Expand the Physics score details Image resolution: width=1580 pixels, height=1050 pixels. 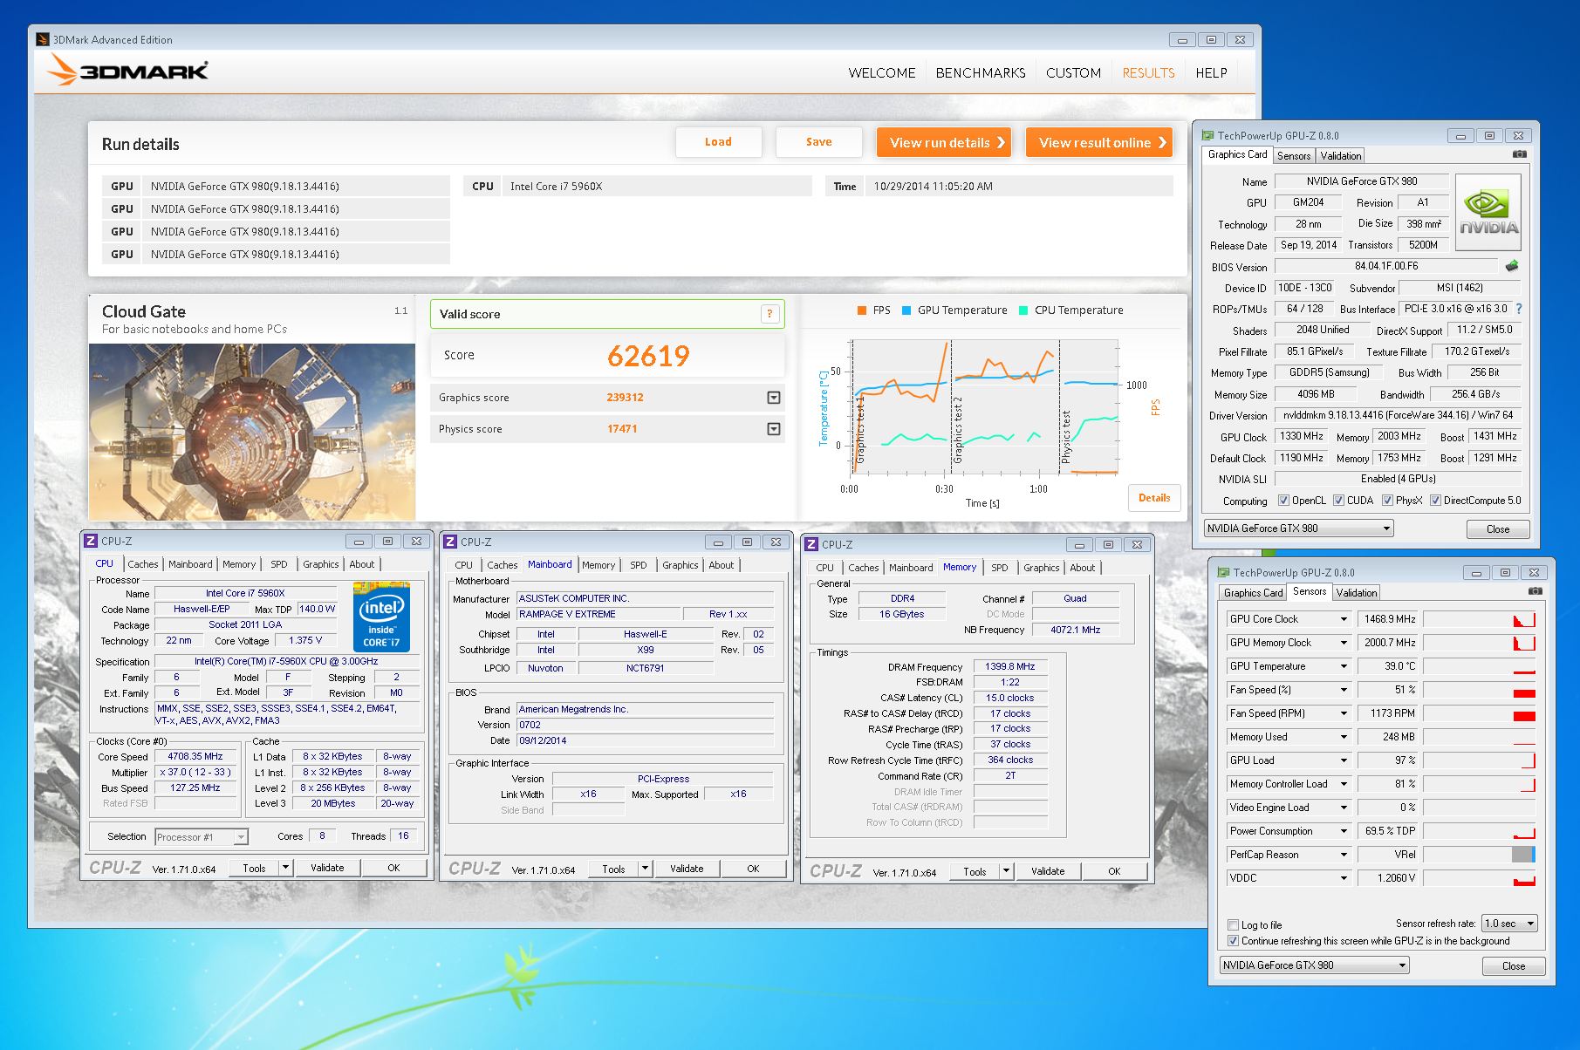pyautogui.click(x=773, y=429)
